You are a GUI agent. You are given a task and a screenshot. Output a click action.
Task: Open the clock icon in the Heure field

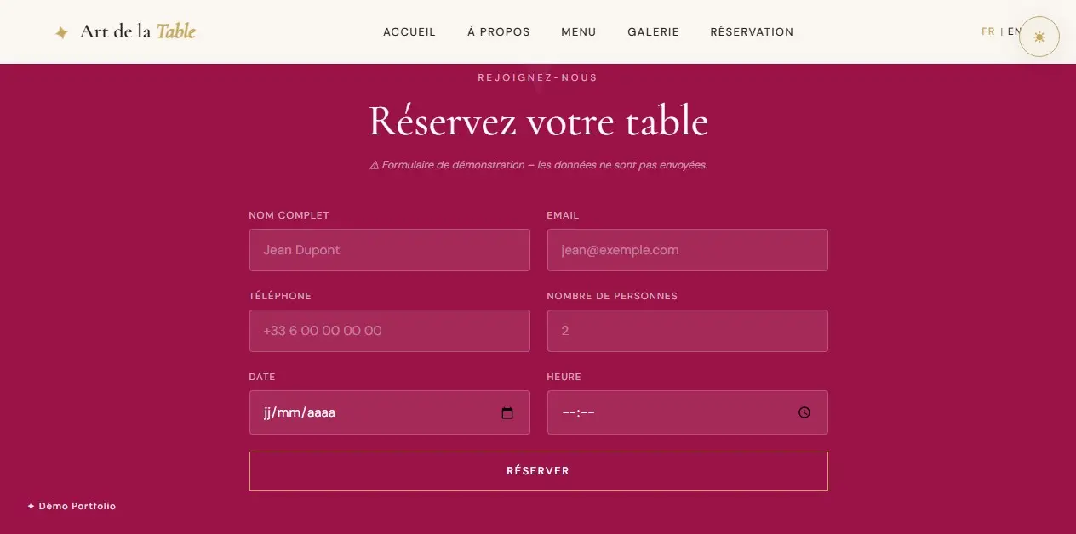[x=804, y=412]
